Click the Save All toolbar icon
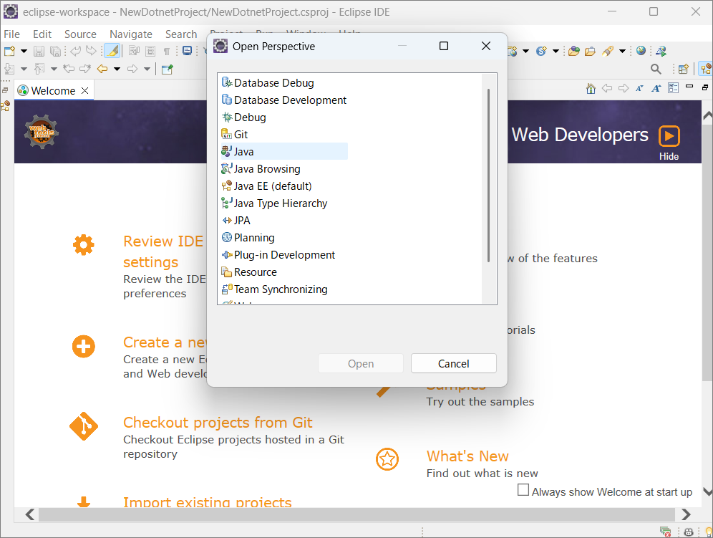 (55, 51)
